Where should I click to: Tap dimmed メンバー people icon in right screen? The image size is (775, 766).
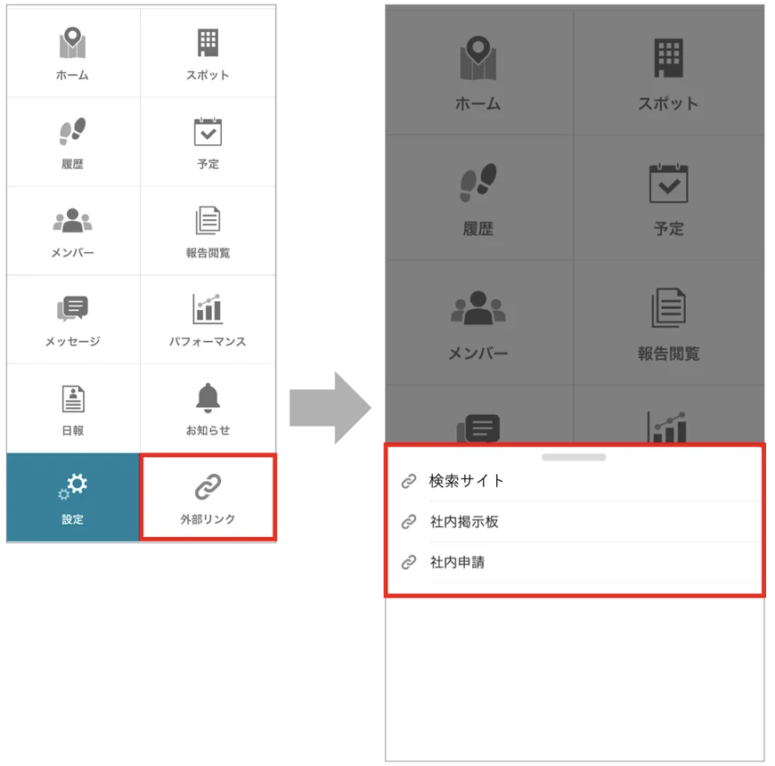[x=478, y=308]
